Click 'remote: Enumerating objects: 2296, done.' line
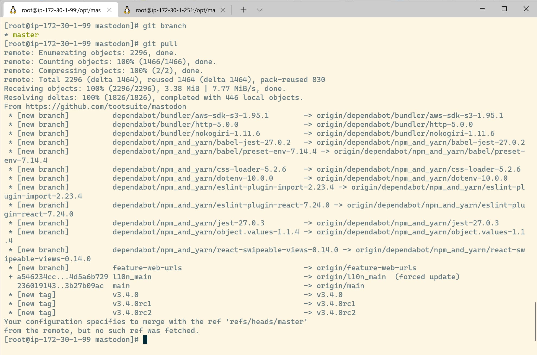The image size is (537, 355). tap(91, 53)
